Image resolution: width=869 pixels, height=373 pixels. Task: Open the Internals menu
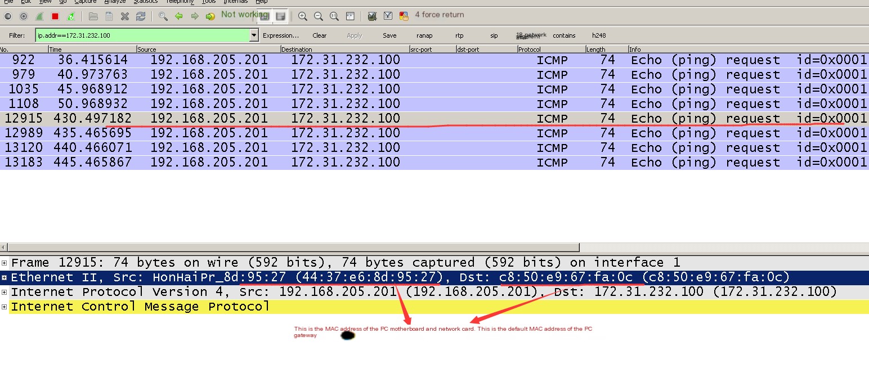pyautogui.click(x=235, y=2)
